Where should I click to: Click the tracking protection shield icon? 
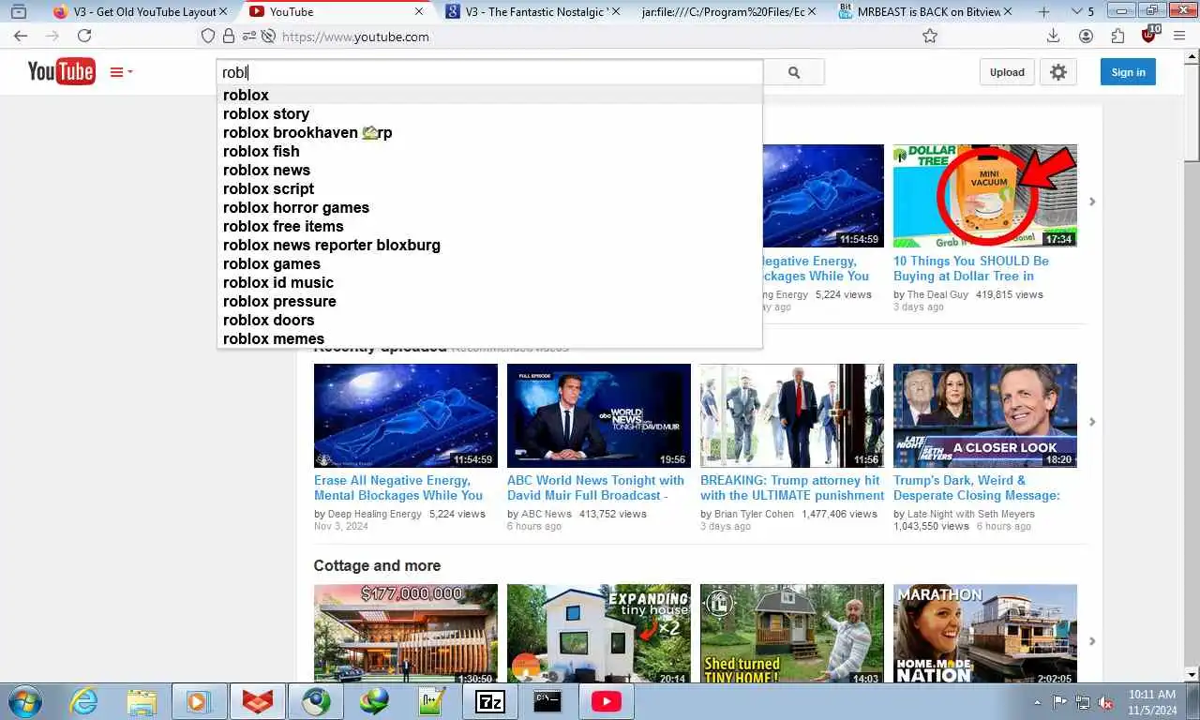click(208, 37)
